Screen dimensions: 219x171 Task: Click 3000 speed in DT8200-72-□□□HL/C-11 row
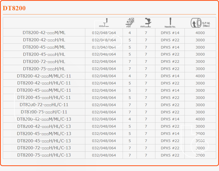(x=200, y=105)
